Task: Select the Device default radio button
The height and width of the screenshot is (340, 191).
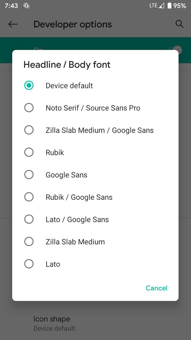Action: pyautogui.click(x=29, y=86)
